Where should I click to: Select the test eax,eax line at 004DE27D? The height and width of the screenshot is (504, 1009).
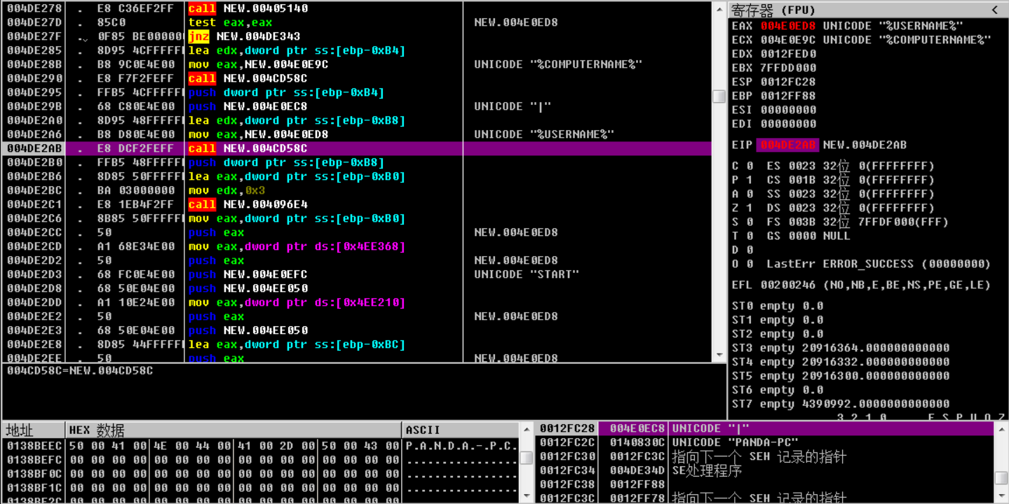(356, 22)
